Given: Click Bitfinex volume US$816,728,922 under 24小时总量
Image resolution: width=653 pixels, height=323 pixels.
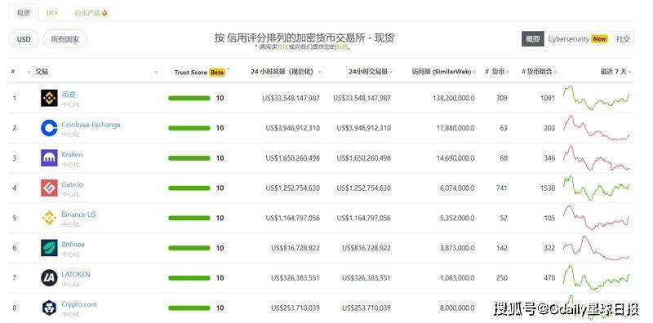Looking at the screenshot, I should pos(295,248).
